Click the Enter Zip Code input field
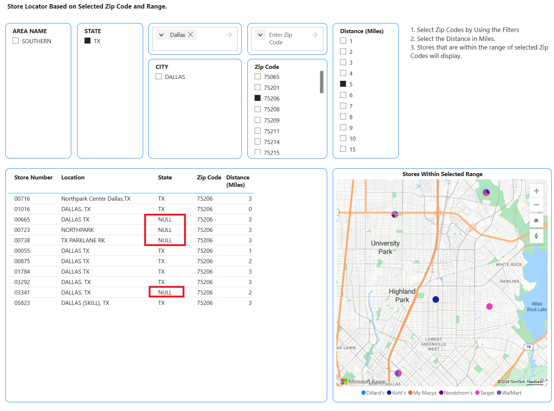 point(287,38)
